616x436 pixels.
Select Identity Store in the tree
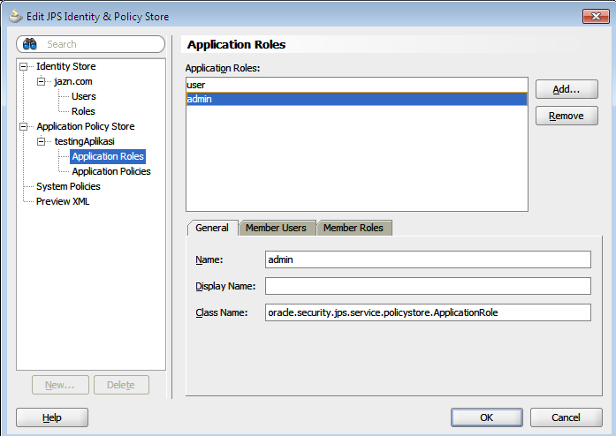click(x=66, y=66)
